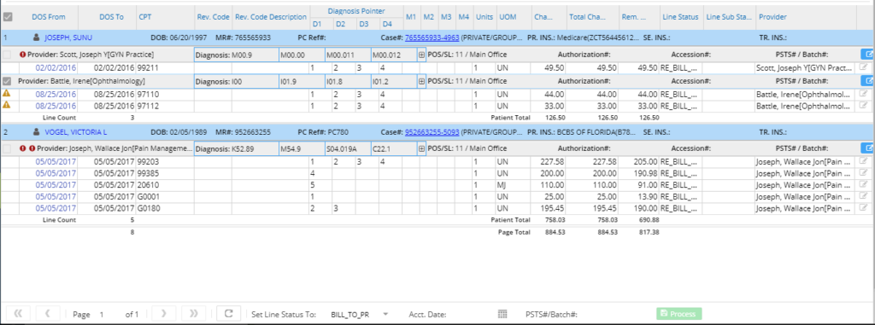Click the Rev. Code column header

tap(213, 17)
